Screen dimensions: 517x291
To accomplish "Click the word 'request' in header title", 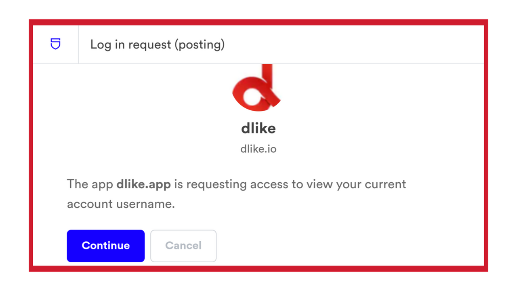I will [x=149, y=45].
